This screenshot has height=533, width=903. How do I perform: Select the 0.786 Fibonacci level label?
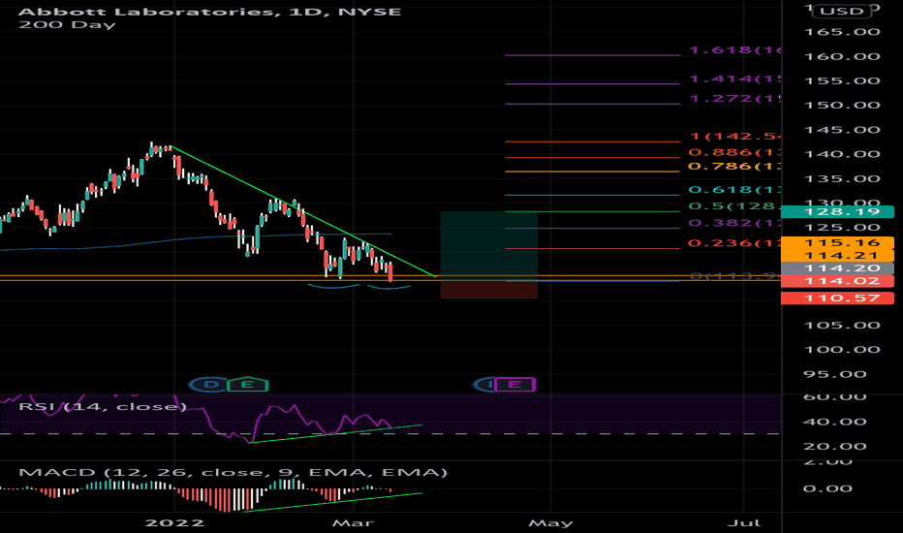[x=734, y=167]
